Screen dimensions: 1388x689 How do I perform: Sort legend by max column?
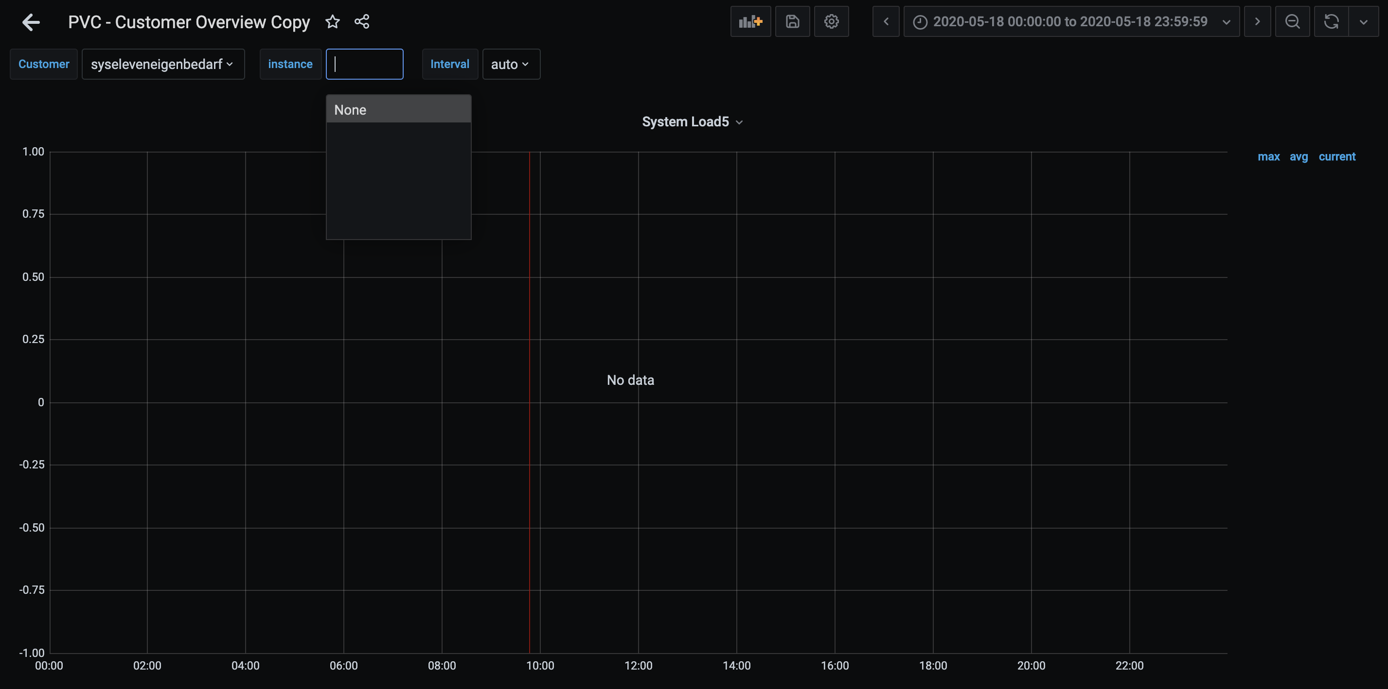[1268, 156]
